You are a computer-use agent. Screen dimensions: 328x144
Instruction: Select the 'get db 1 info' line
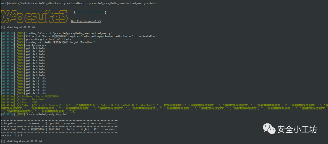(23, 51)
